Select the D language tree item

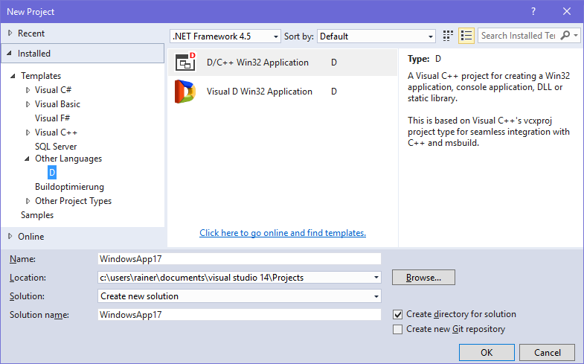click(x=52, y=173)
